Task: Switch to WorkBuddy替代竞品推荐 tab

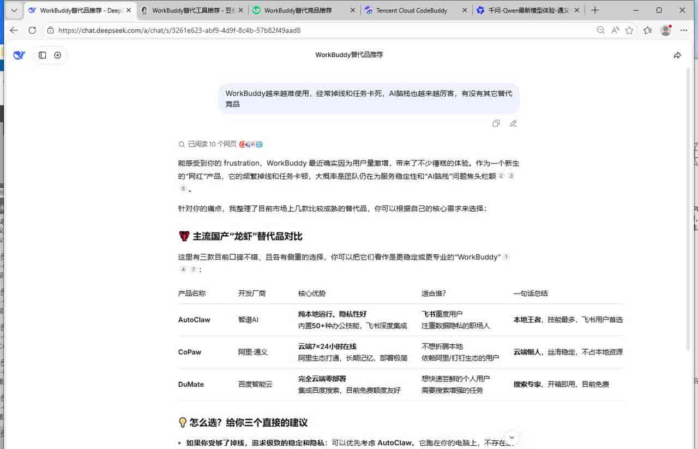Action: (304, 10)
